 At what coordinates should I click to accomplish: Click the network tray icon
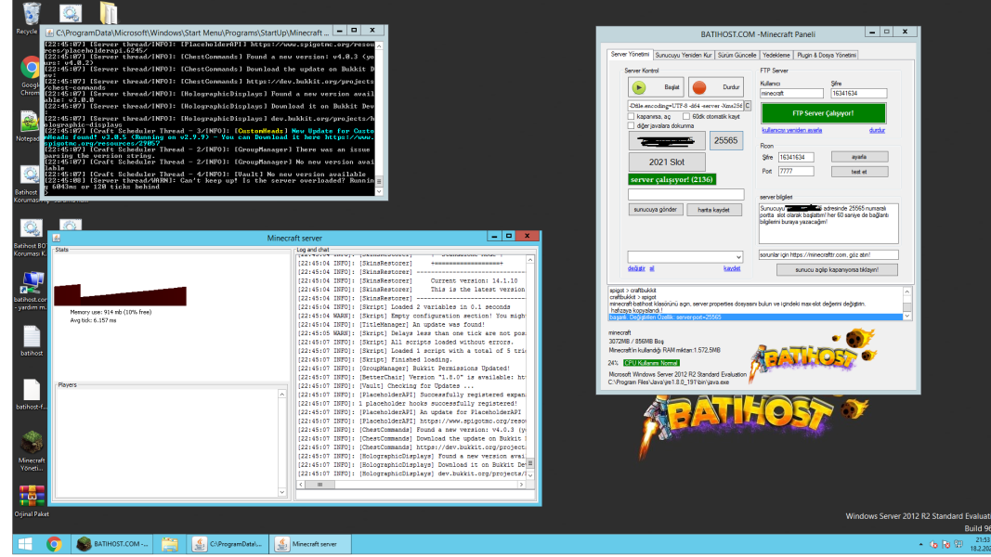tap(958, 544)
